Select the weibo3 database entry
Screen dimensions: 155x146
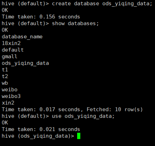coord(11,96)
